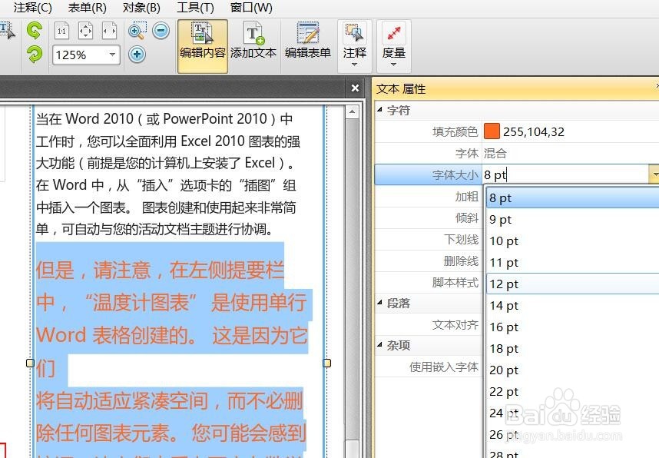Viewport: 659px width, 458px height.
Task: Click the document vertical scrollbar thumb
Action: 353,279
